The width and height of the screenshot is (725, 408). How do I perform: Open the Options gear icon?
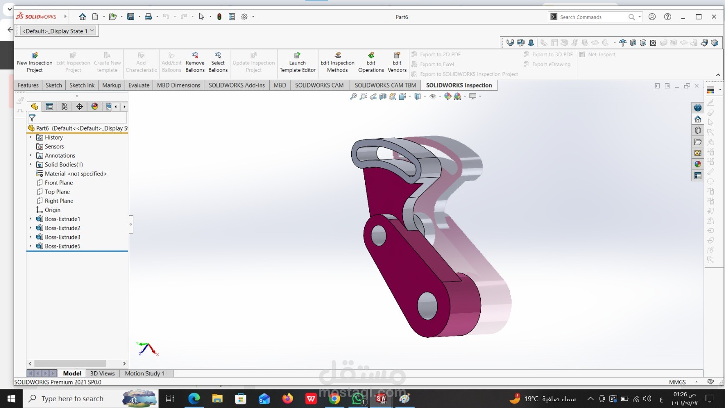[x=244, y=17]
